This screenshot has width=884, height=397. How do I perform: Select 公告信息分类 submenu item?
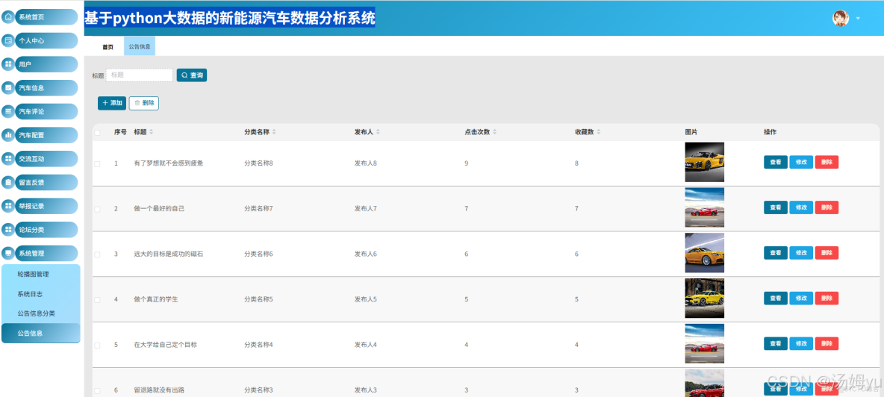click(x=40, y=313)
